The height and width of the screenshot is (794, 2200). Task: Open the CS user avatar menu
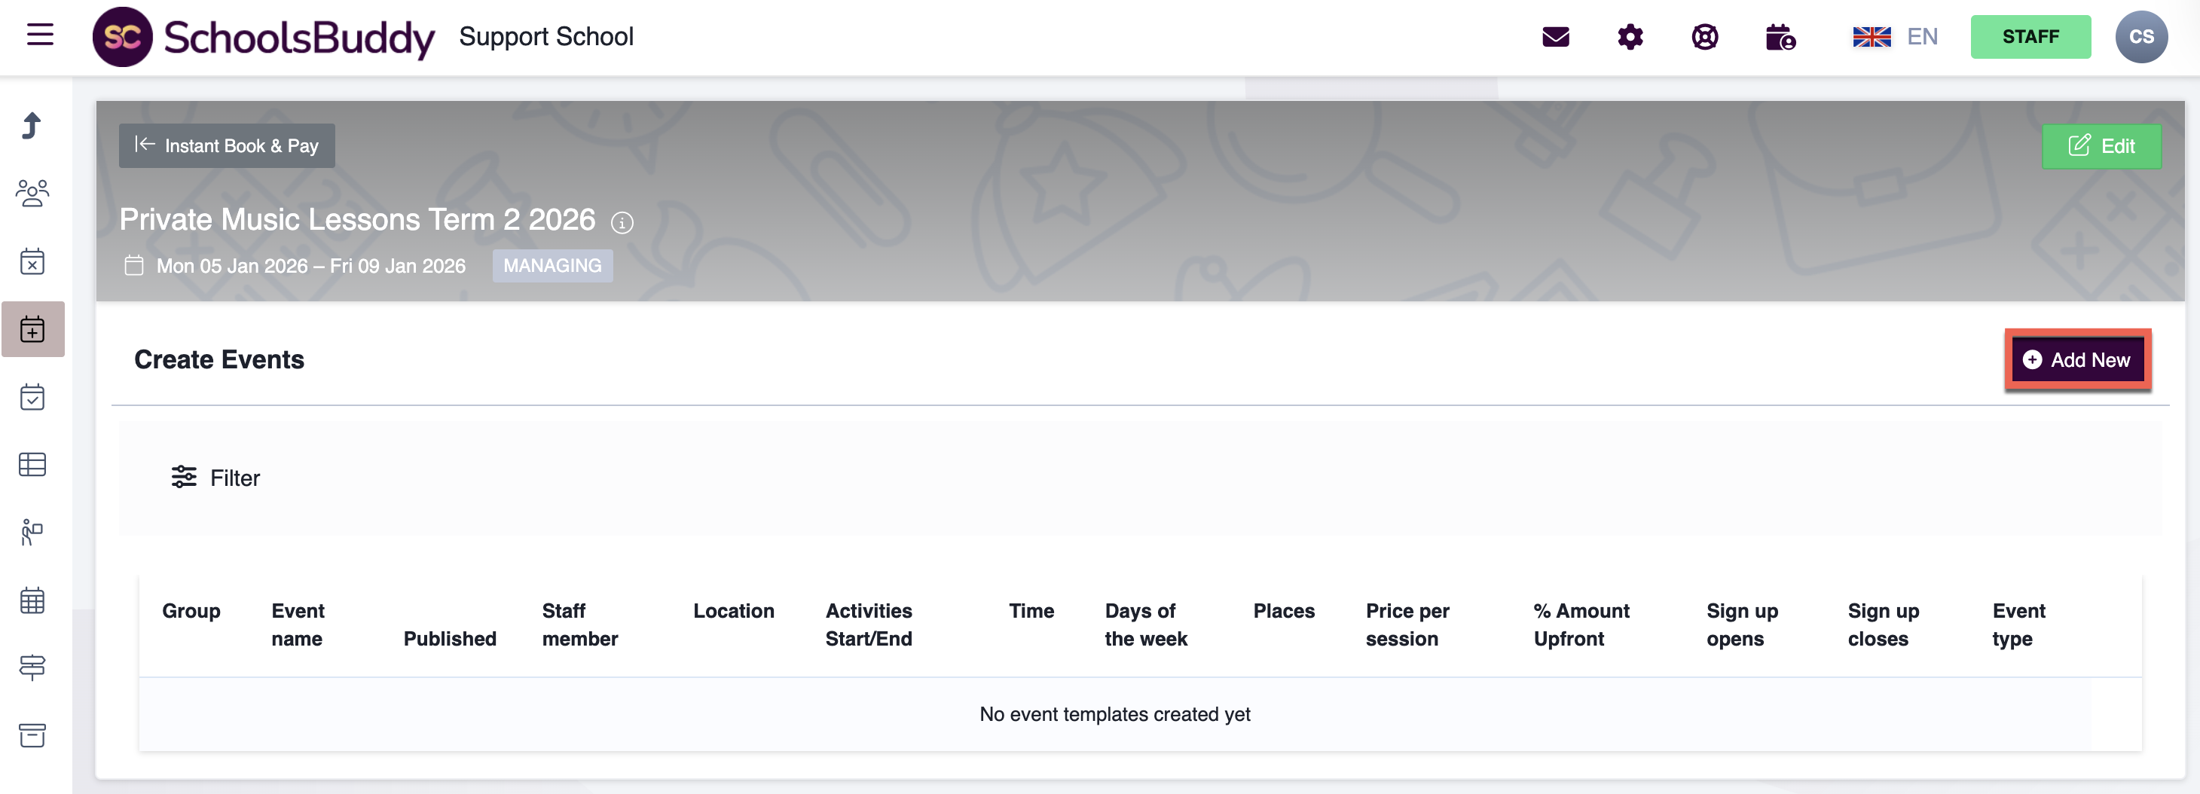[2140, 37]
